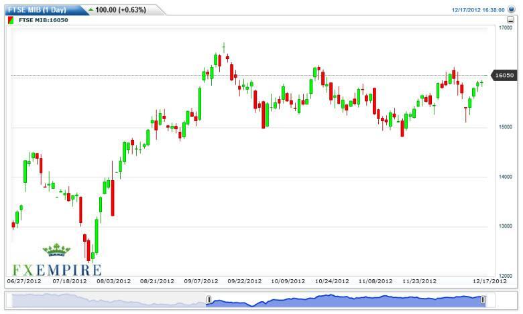This screenshot has width=523, height=314.
Task: Open the round dropdown button beside timestamp
Action: pyautogui.click(x=514, y=10)
